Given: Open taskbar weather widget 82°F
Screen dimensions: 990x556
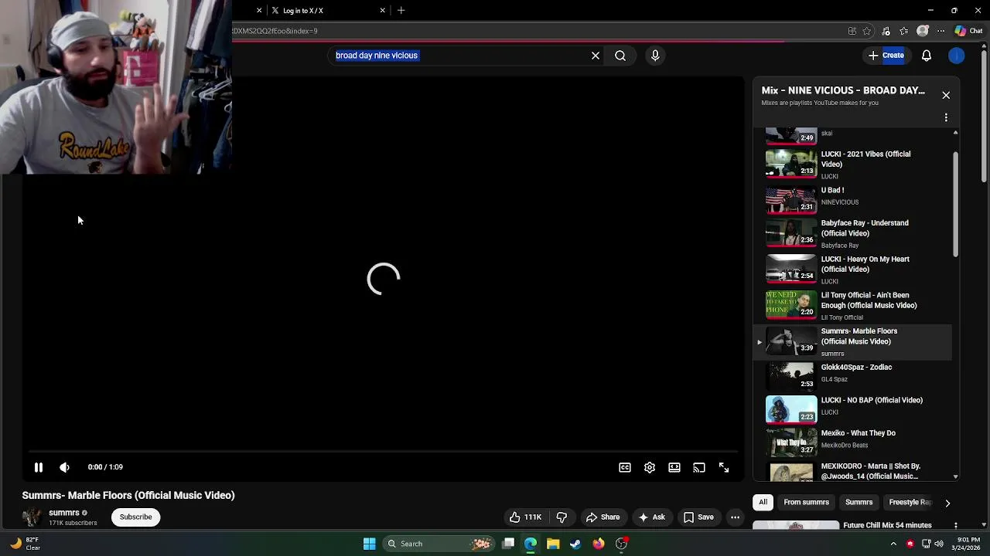Looking at the screenshot, I should [25, 544].
